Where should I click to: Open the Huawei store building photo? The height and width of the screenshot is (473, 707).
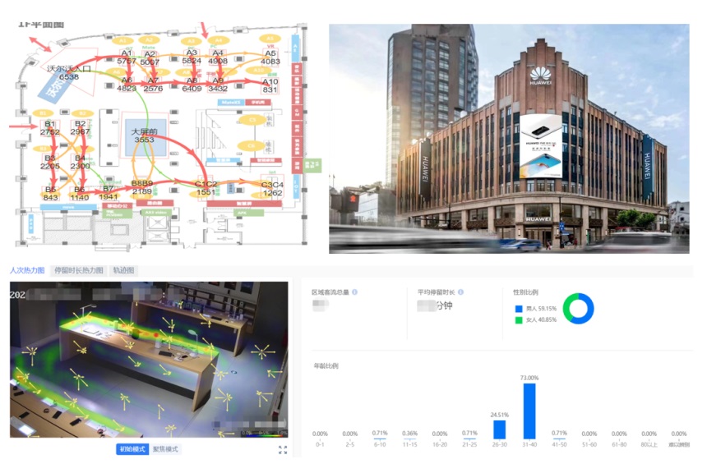509,139
